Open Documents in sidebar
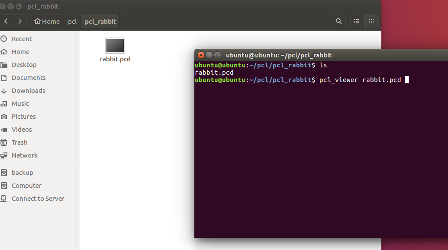 (x=38, y=78)
